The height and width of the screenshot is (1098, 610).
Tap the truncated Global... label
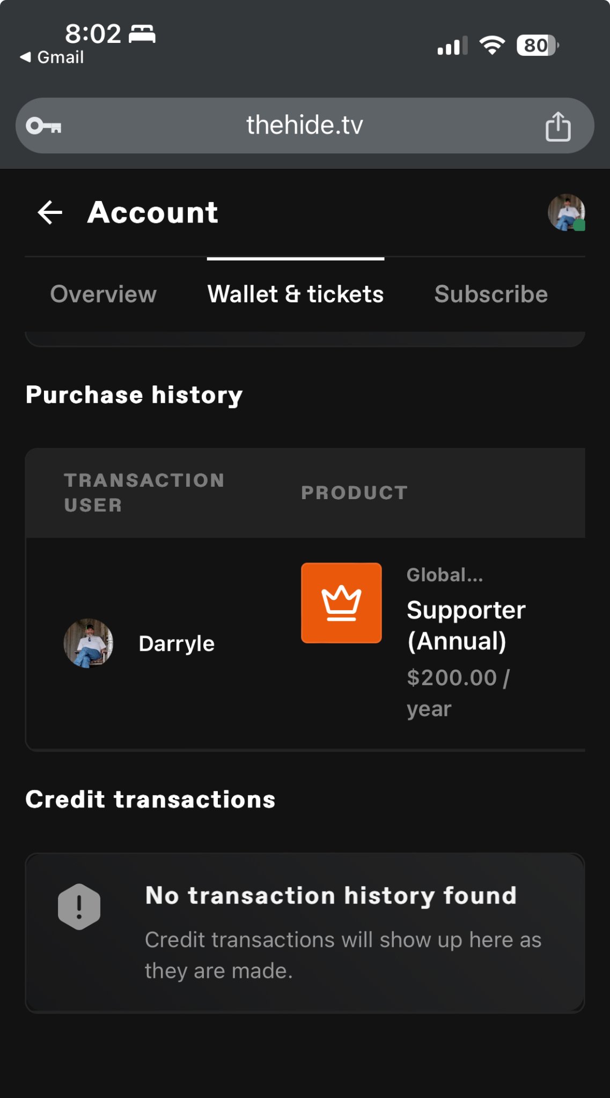[x=445, y=575]
